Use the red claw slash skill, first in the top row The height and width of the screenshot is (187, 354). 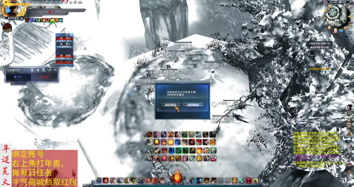coord(150,135)
